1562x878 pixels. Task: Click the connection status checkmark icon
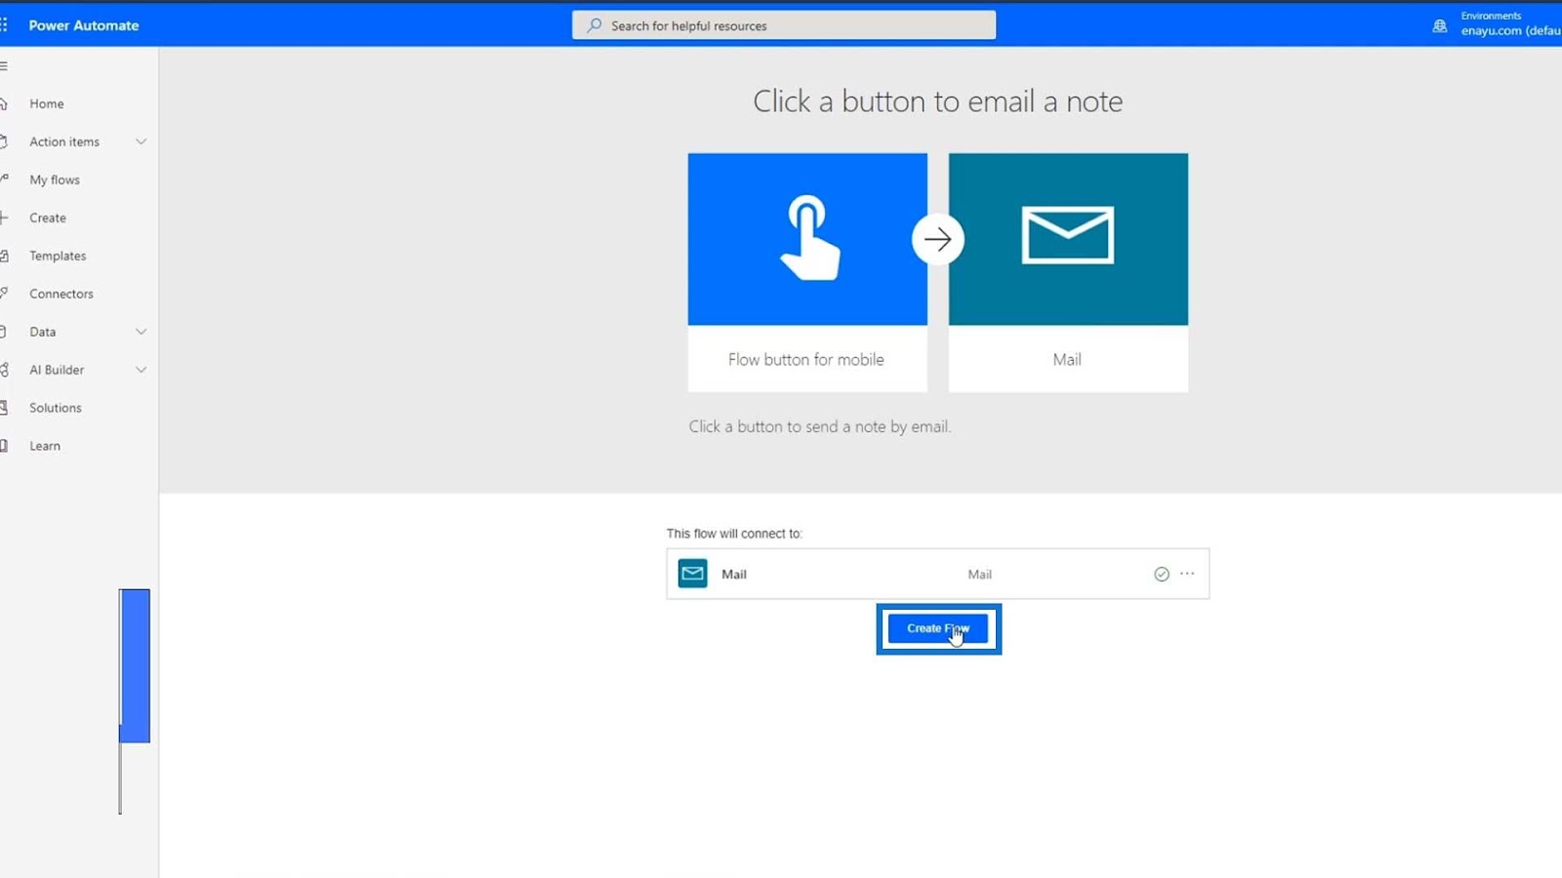1162,574
